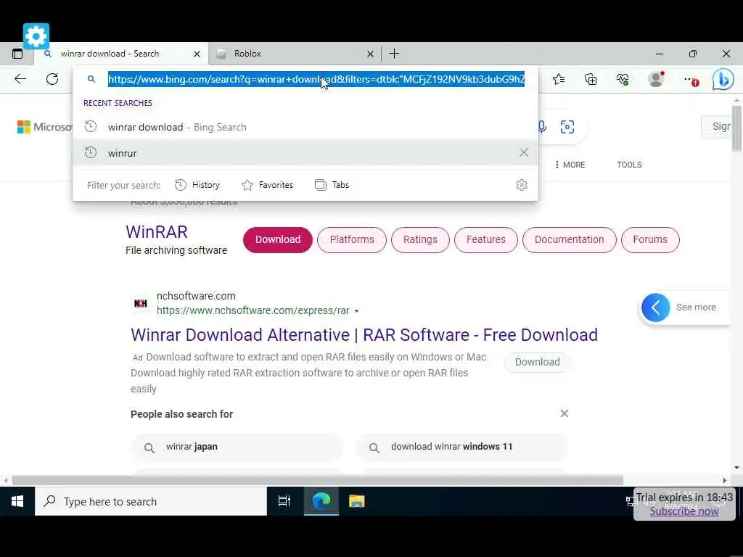This screenshot has width=743, height=557.
Task: Expand the MORE search menu
Action: 570,165
